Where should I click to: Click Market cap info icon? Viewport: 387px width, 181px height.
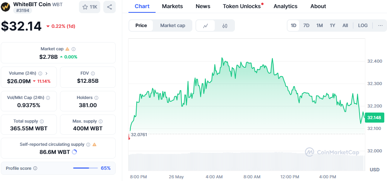coord(74,49)
